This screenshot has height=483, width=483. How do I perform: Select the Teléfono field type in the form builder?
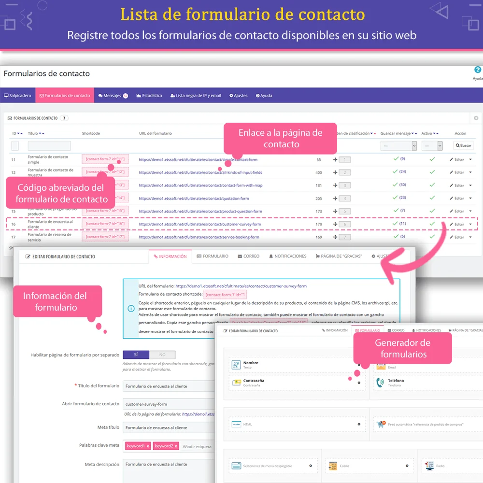point(381,382)
